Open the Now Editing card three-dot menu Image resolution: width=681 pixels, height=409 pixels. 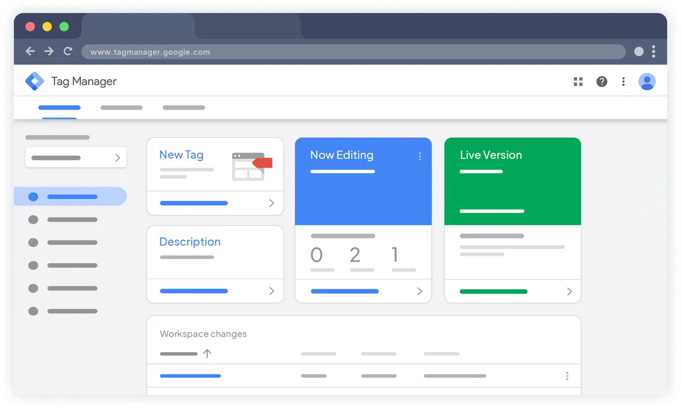(x=420, y=156)
